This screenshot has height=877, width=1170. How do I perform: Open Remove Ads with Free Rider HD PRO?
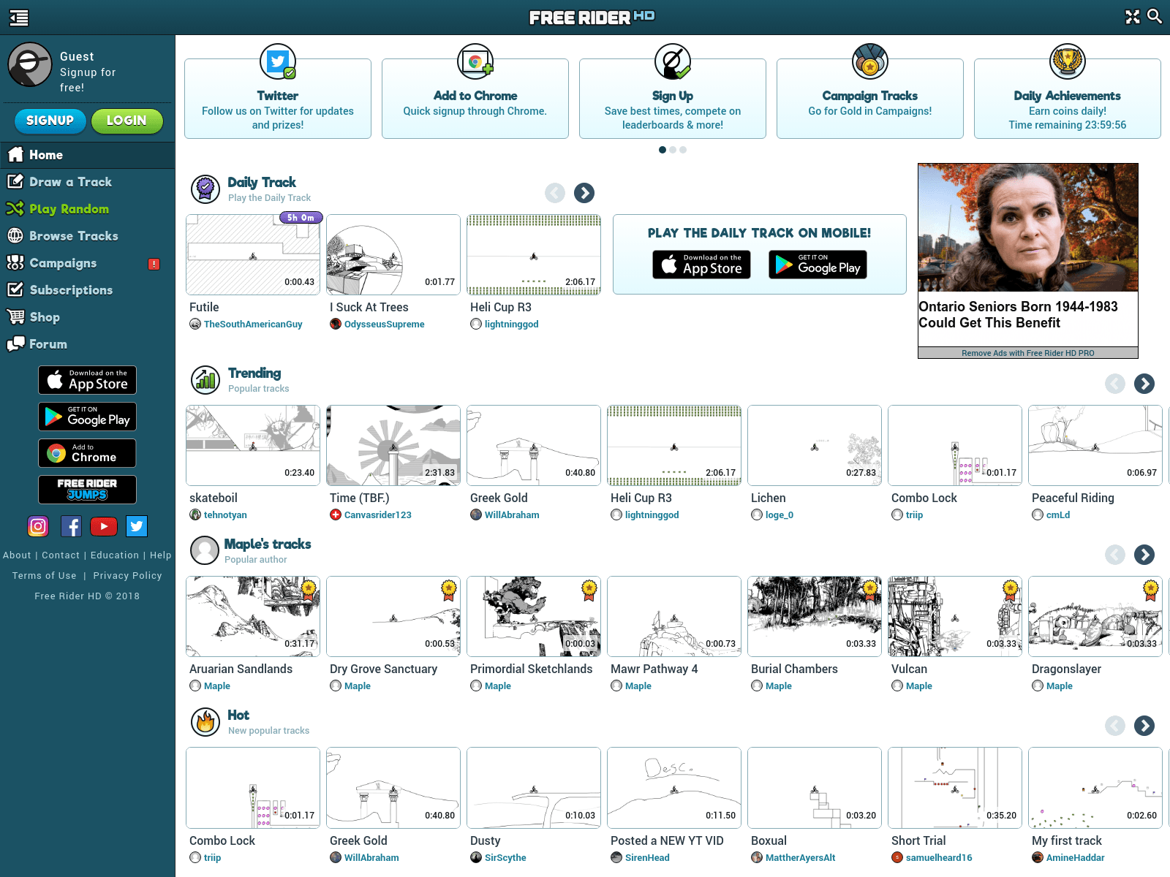pyautogui.click(x=1028, y=353)
